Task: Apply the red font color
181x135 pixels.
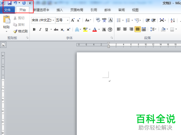Action: click(94, 29)
